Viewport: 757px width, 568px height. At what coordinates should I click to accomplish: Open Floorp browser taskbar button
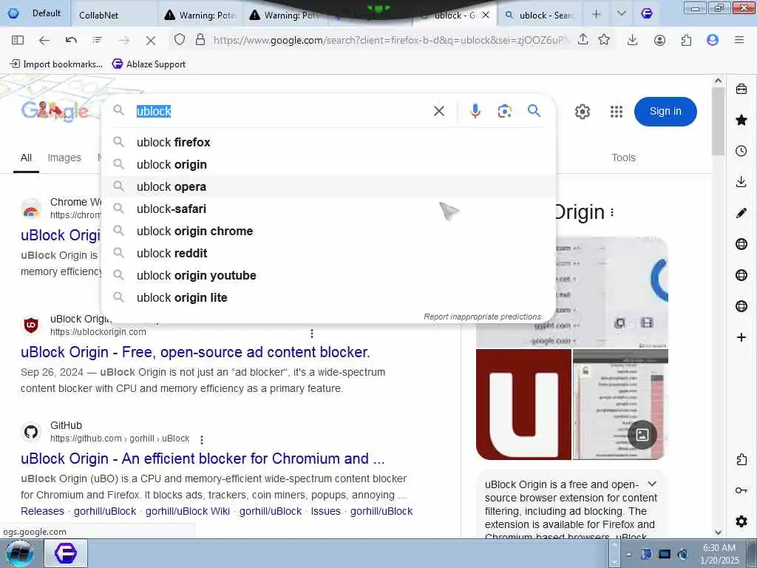[66, 553]
